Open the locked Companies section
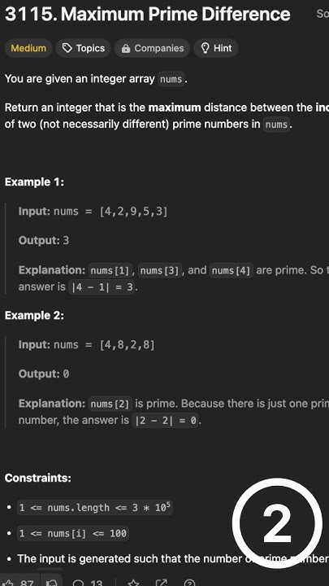This screenshot has width=329, height=586. [x=152, y=48]
